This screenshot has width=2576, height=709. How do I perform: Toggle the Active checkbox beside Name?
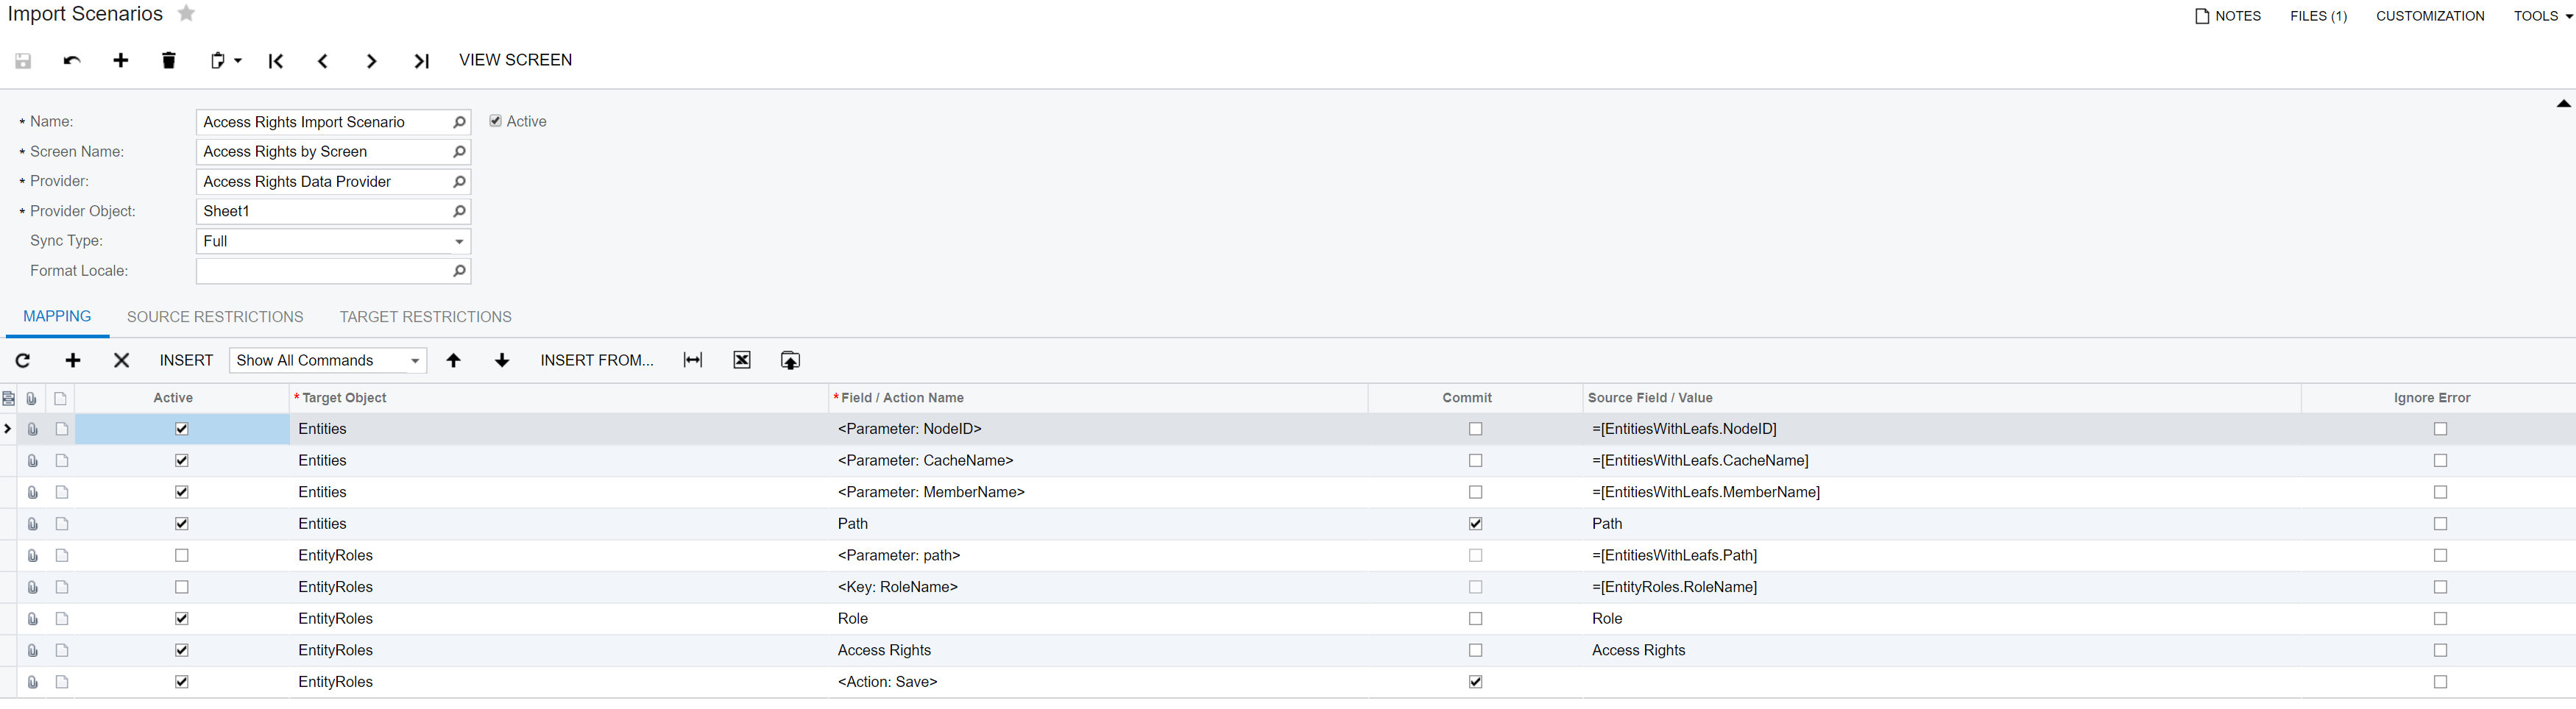point(495,121)
